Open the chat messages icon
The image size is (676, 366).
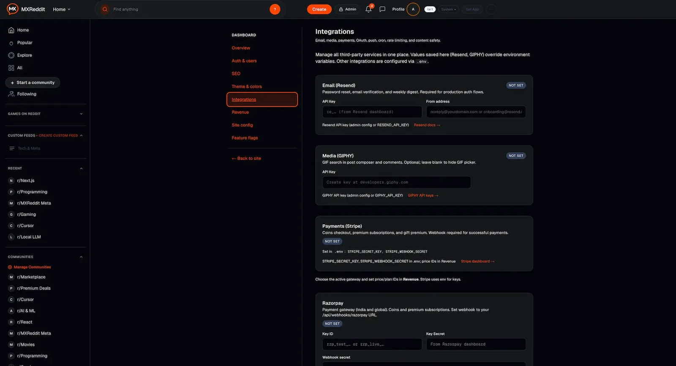382,9
